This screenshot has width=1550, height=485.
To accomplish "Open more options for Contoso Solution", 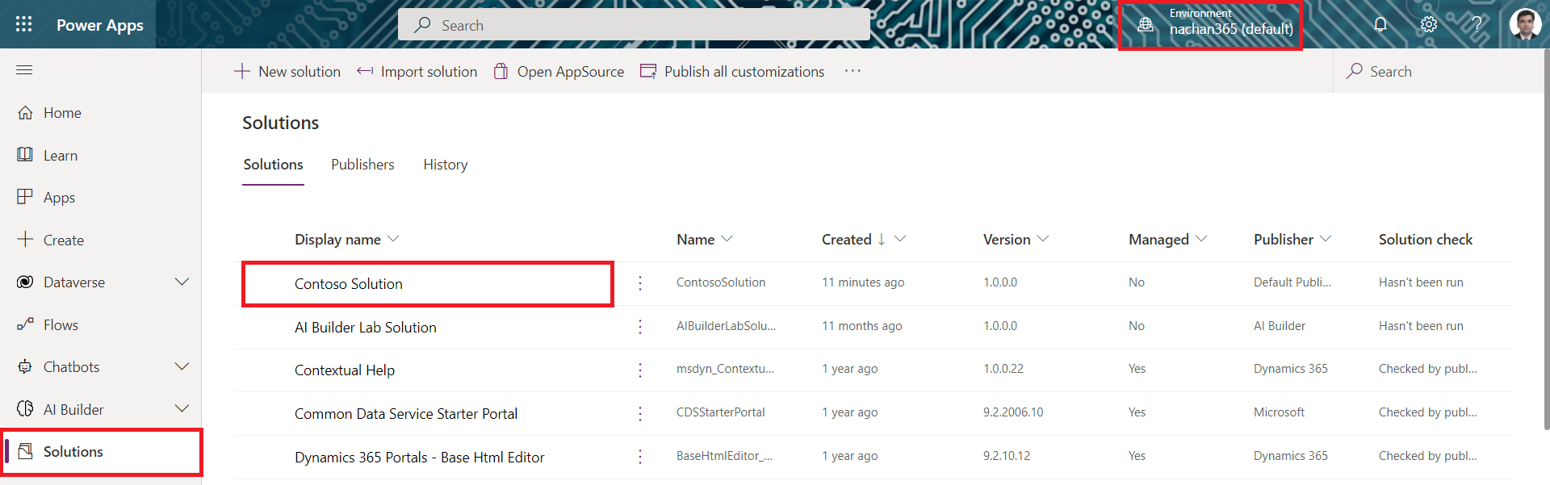I will (x=640, y=283).
